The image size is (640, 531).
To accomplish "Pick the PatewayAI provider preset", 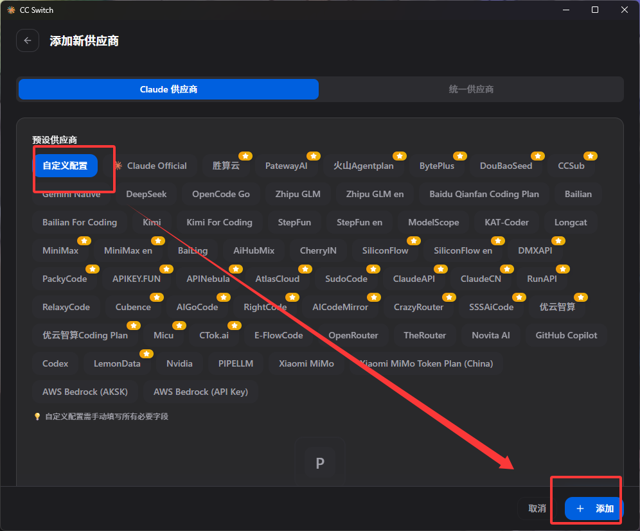I will [286, 166].
